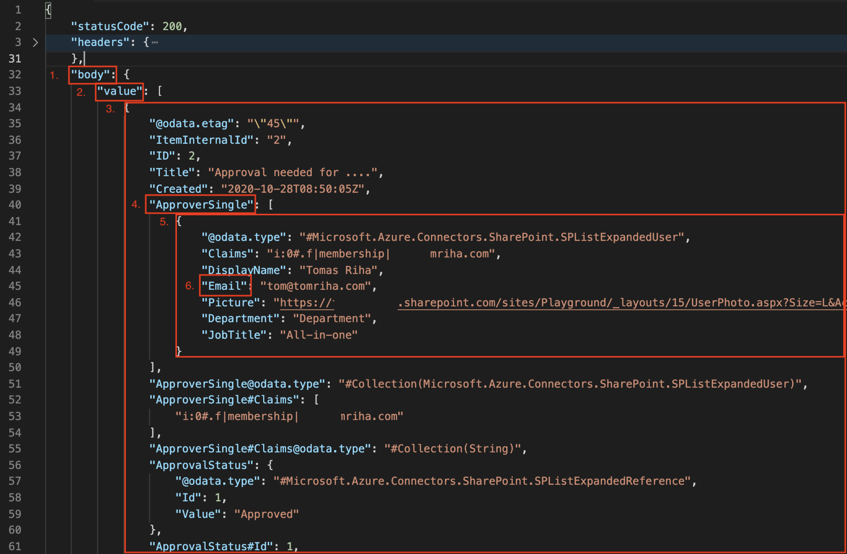Click line number 61 in the gutter
This screenshot has width=847, height=554.
pos(15,547)
